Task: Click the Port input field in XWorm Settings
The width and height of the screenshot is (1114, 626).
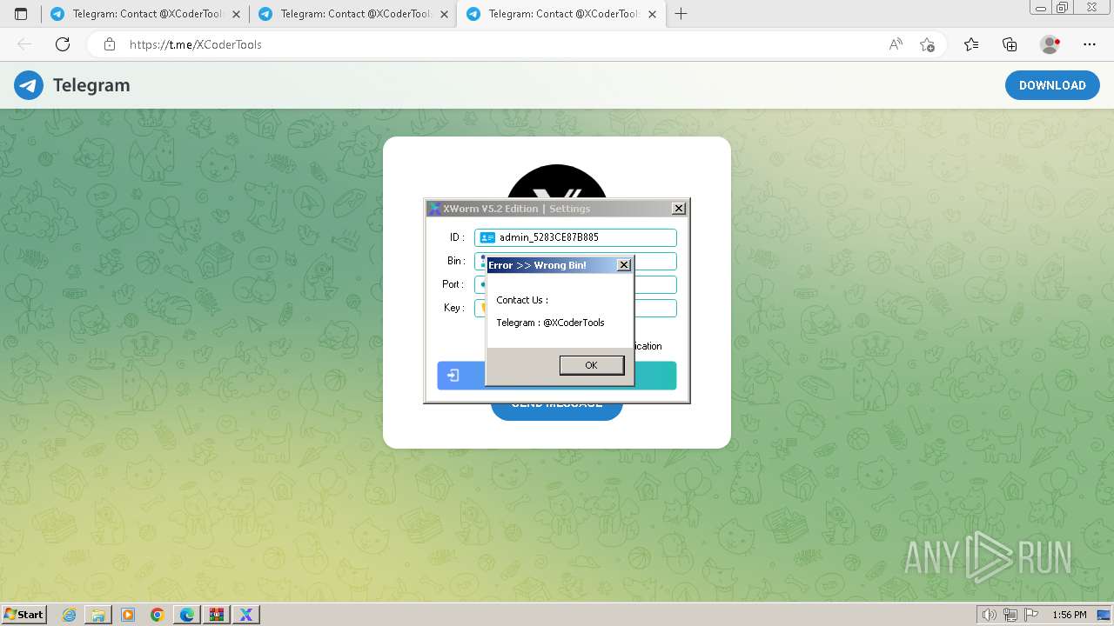Action: (575, 284)
